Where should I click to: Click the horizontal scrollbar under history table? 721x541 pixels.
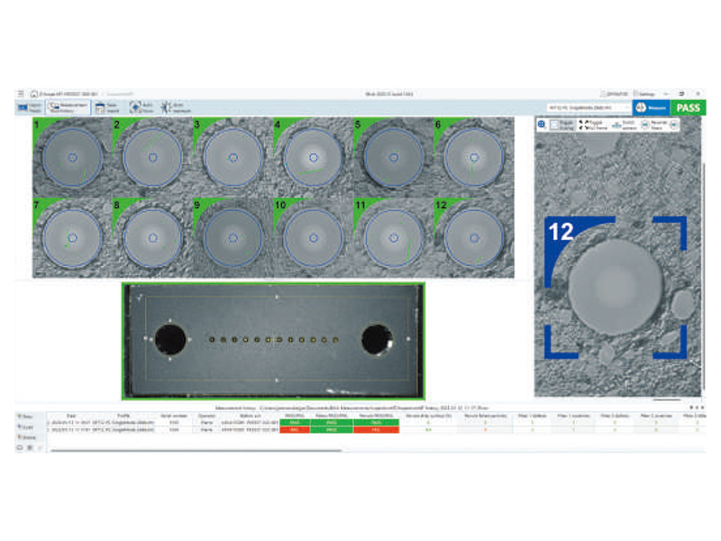point(225,448)
